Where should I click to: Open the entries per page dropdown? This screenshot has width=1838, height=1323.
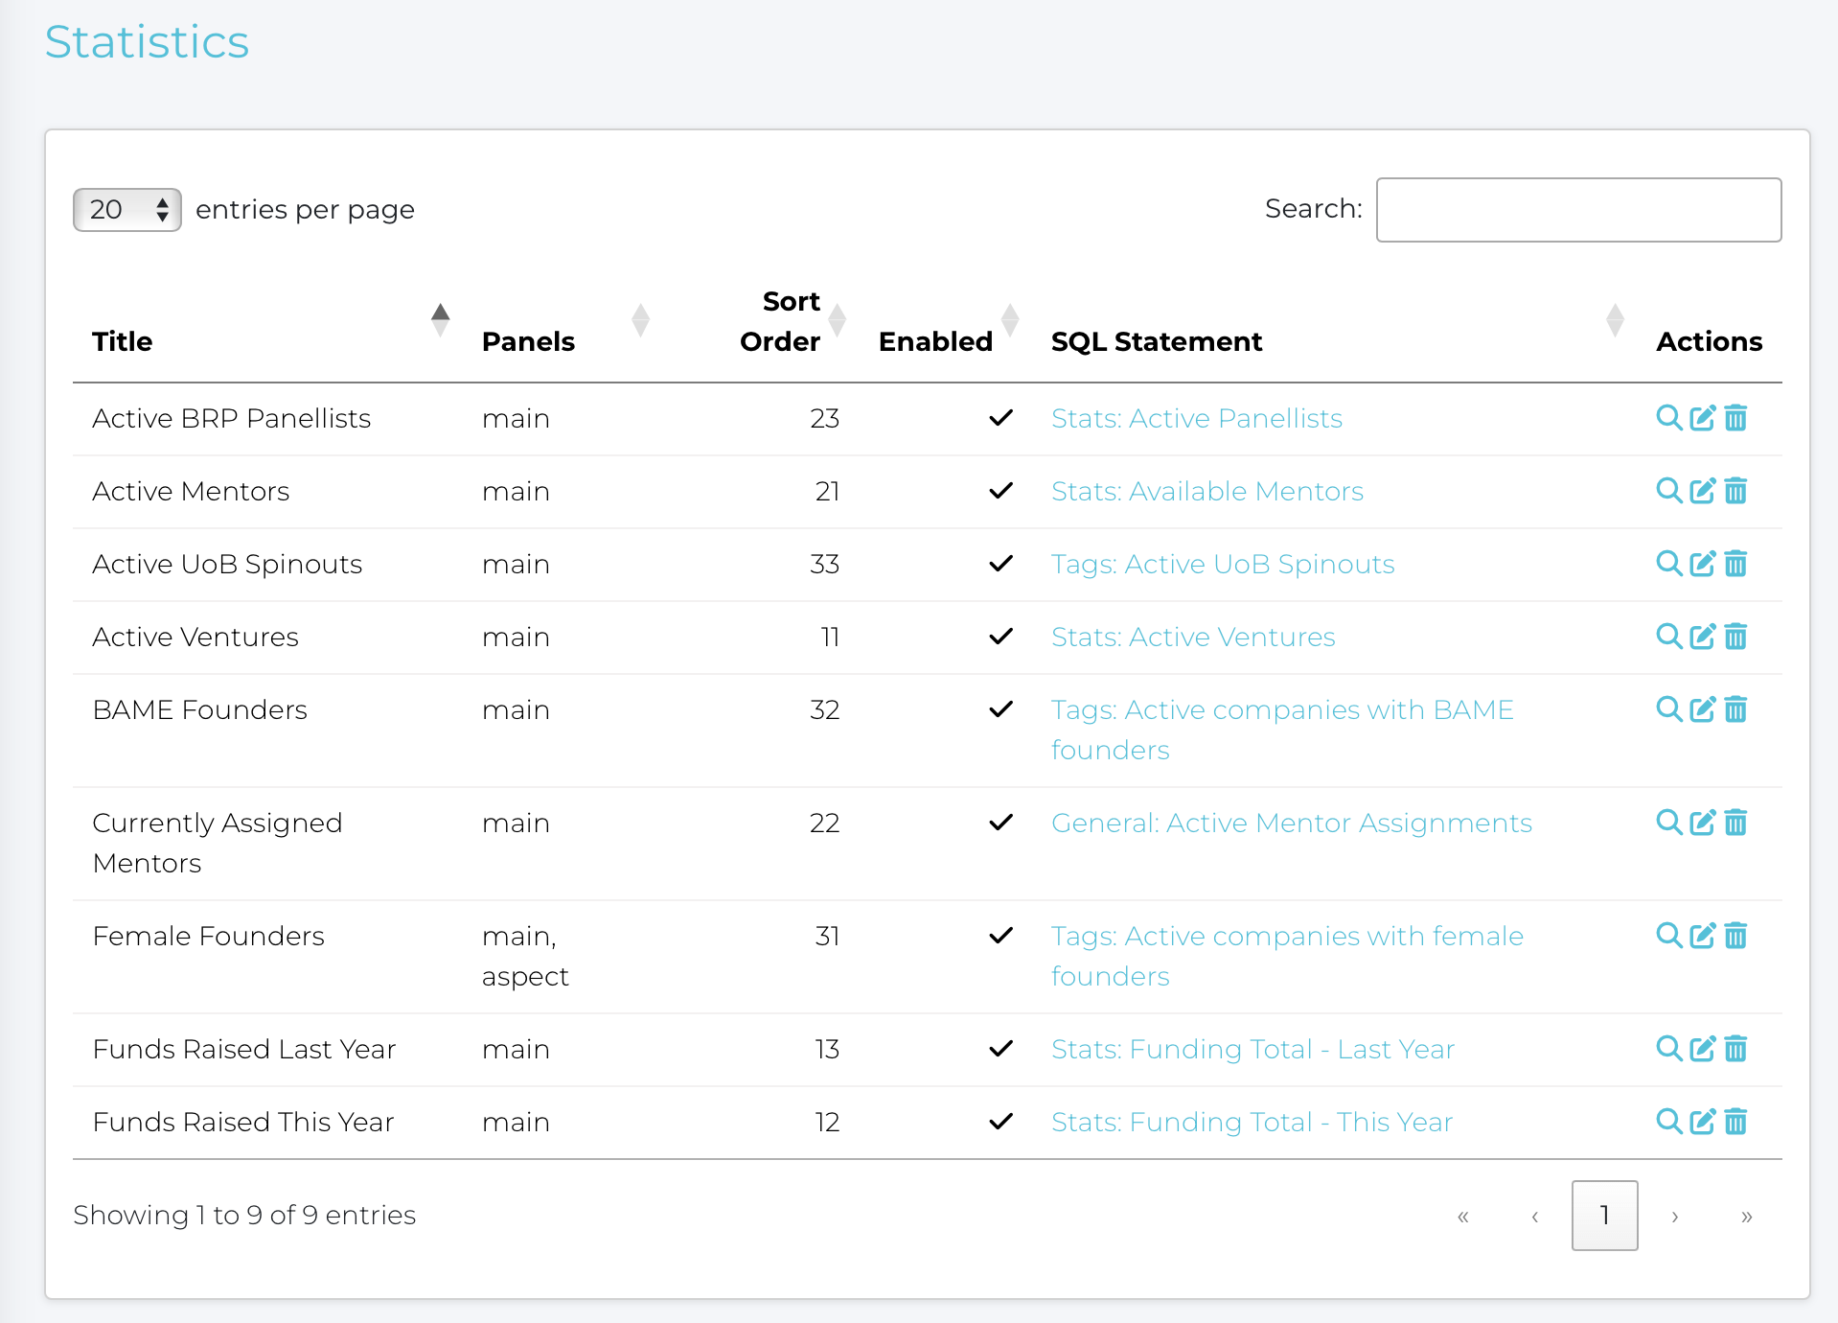coord(127,210)
